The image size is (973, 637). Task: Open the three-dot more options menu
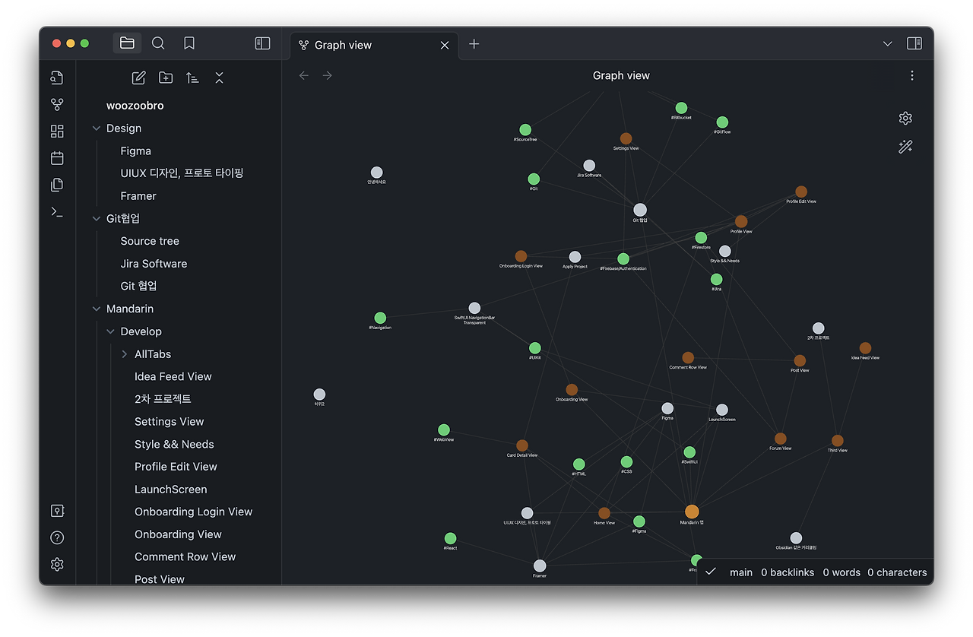click(912, 75)
